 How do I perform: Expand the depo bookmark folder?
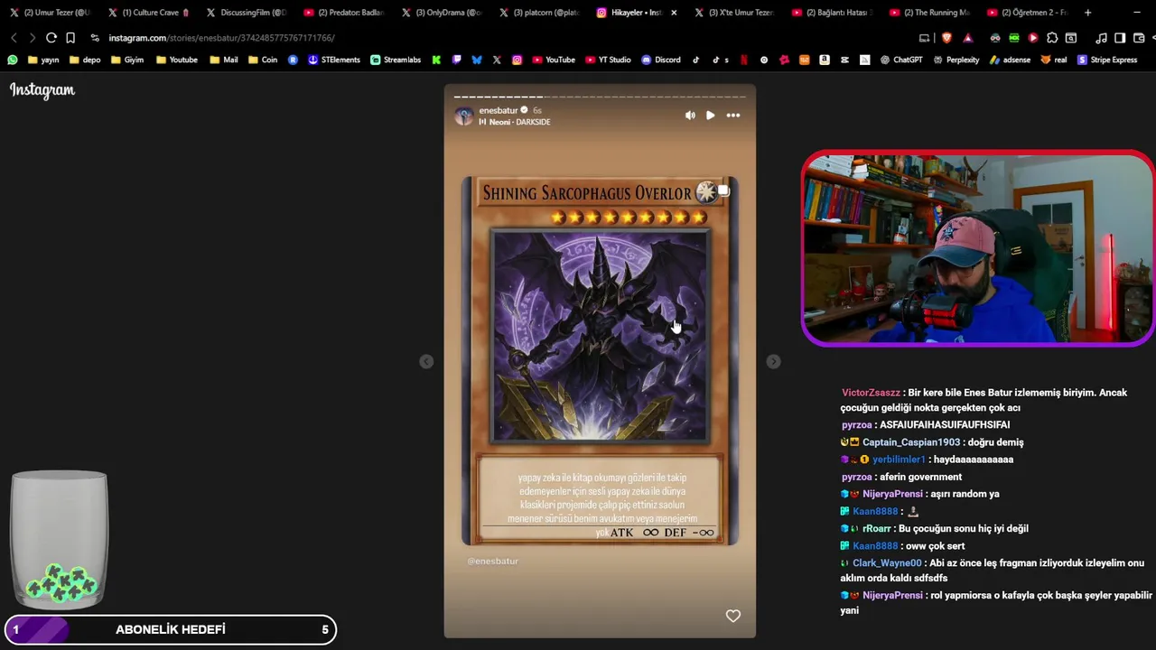[x=85, y=60]
